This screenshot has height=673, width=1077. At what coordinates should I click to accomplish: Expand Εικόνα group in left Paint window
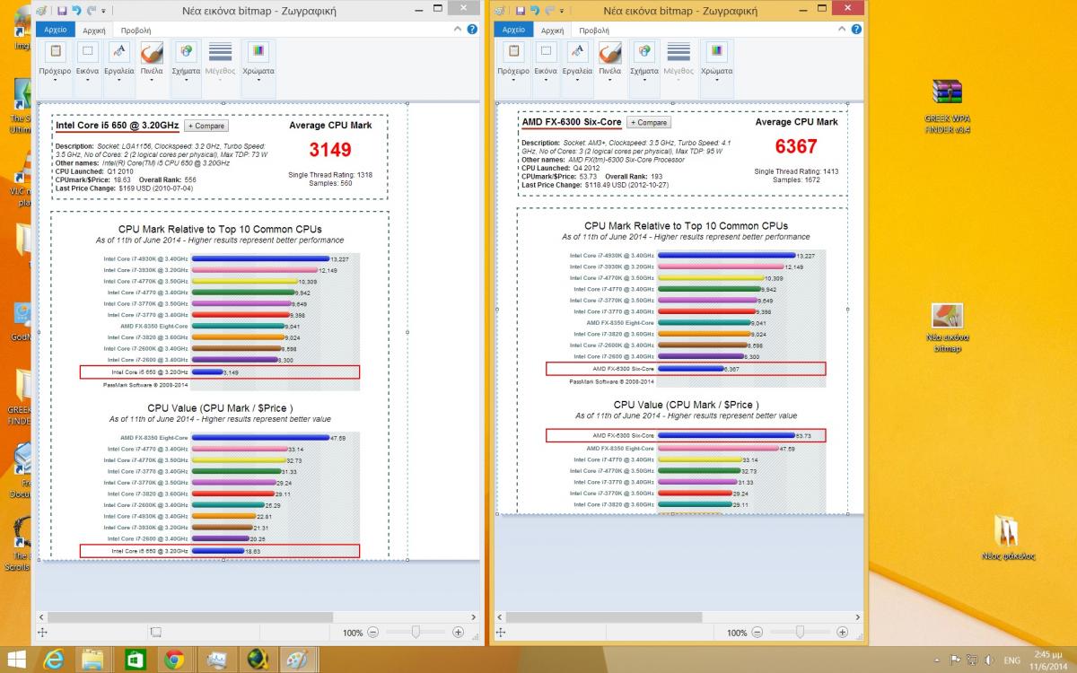tap(87, 67)
